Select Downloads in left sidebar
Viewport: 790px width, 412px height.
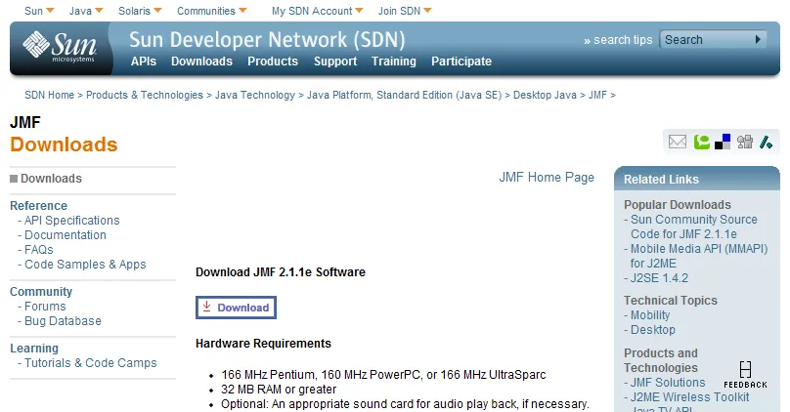click(51, 179)
